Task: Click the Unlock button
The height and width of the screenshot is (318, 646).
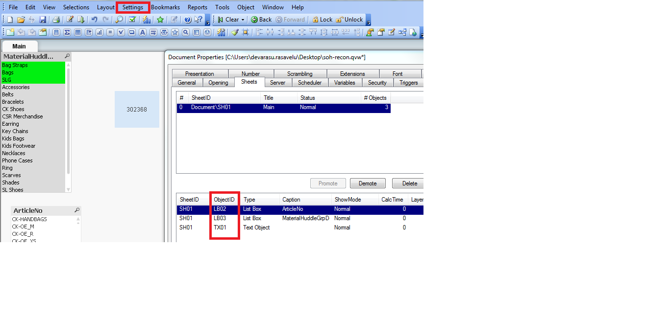Action: coord(349,20)
